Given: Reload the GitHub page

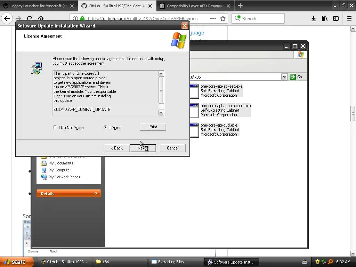Looking at the screenshot, I should (x=30, y=18).
